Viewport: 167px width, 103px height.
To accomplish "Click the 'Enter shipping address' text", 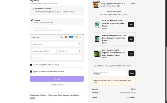I will click(128, 93).
